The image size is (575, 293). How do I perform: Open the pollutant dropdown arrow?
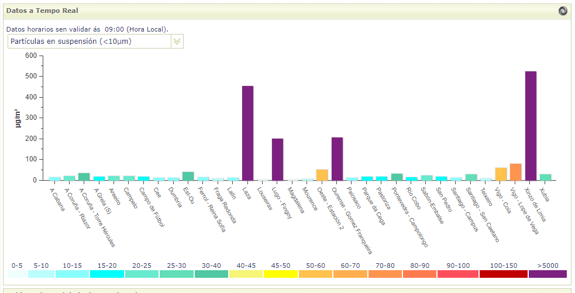coord(177,41)
